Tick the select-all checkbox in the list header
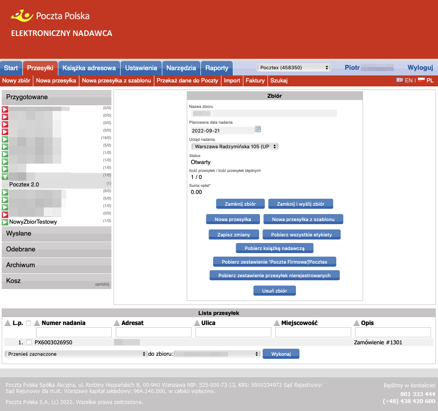The width and height of the screenshot is (438, 411). point(28,323)
